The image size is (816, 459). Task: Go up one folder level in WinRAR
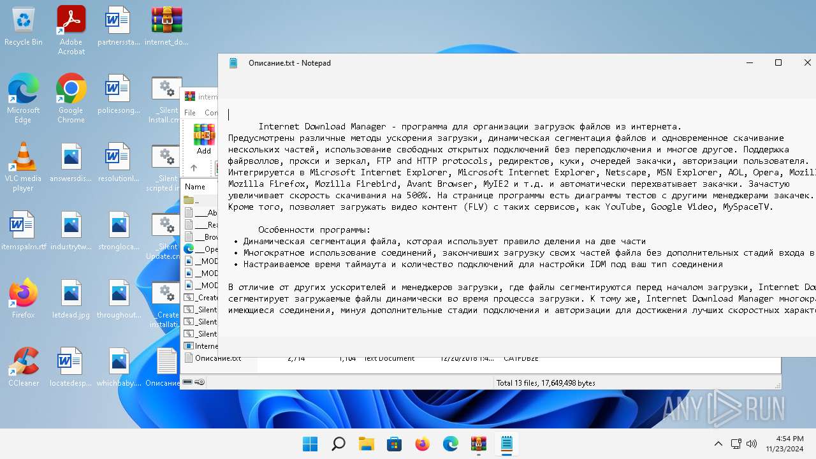pyautogui.click(x=194, y=168)
